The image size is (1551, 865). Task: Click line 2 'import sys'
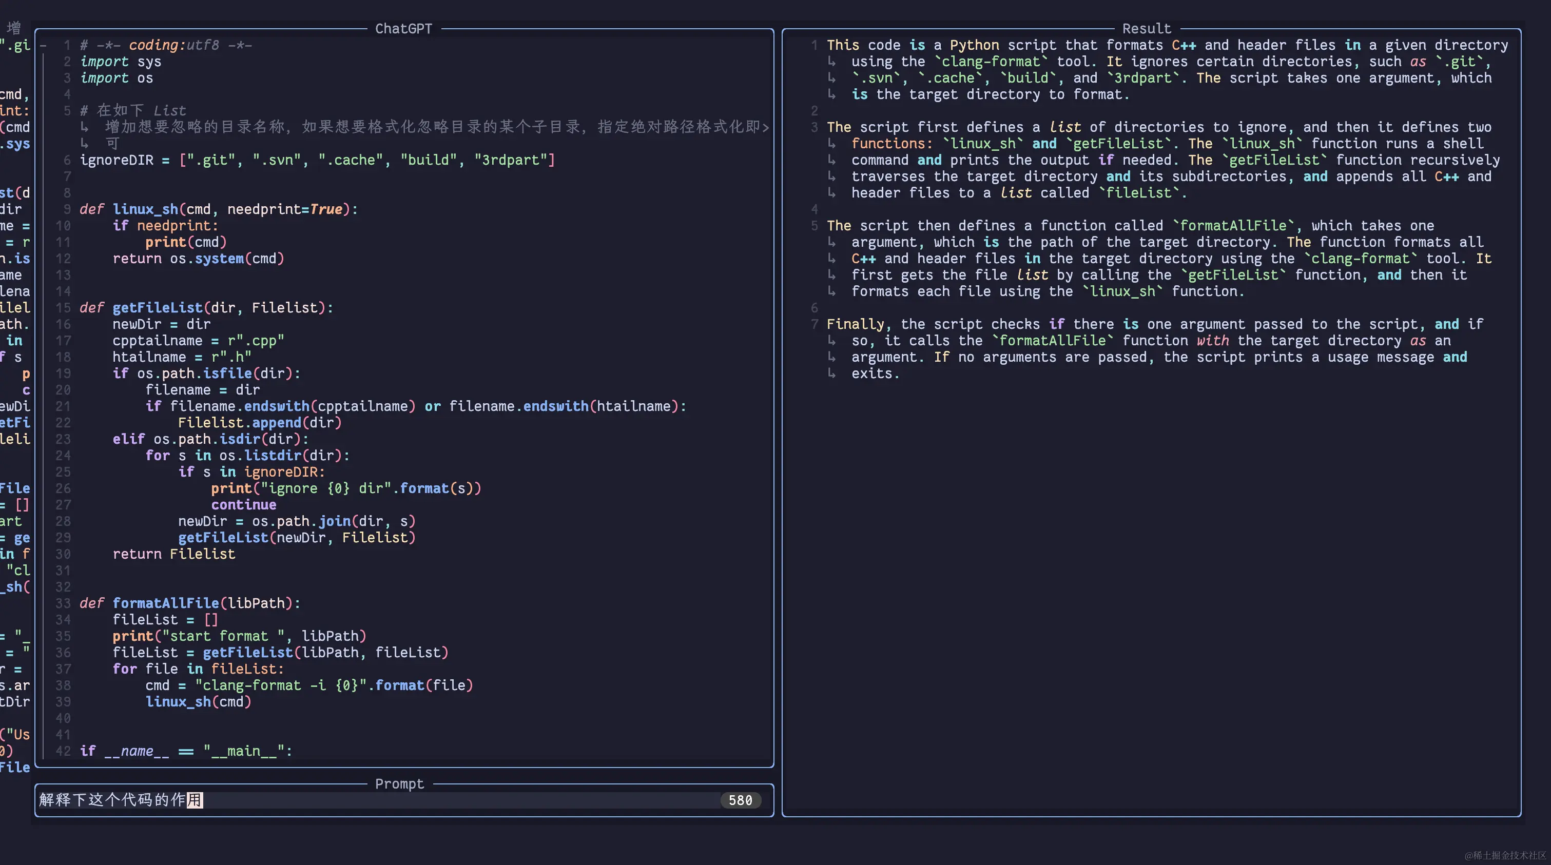tap(121, 62)
